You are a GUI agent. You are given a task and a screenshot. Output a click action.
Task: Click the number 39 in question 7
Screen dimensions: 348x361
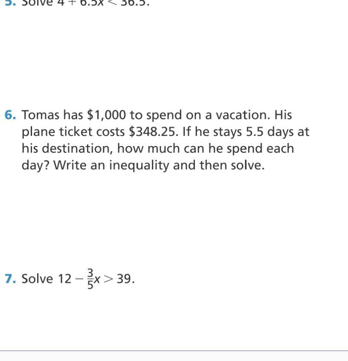[124, 279]
